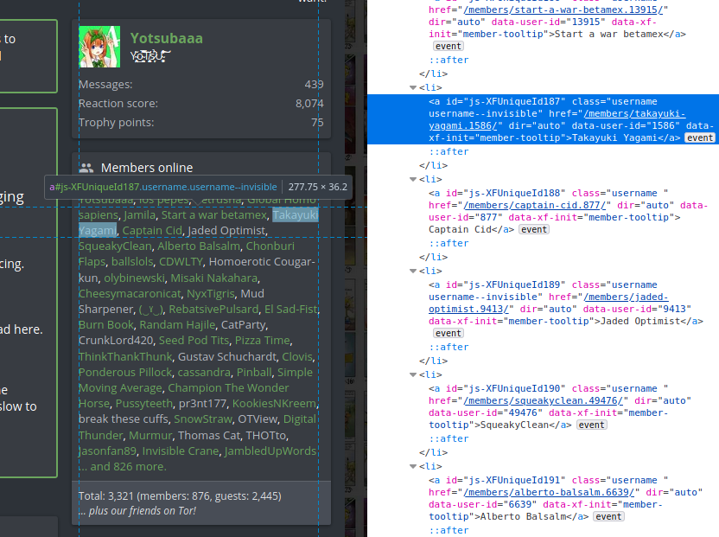719x537 pixels.
Task: Open member Ponderous Pillock profile
Action: [x=125, y=373]
